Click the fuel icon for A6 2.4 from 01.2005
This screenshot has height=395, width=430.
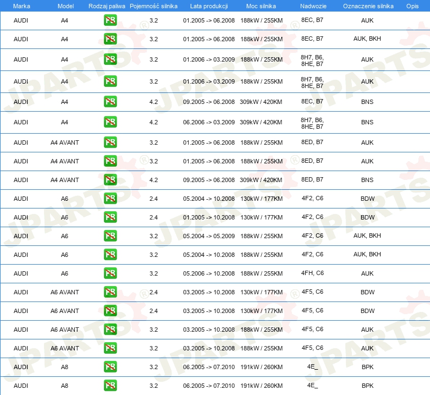pos(110,217)
